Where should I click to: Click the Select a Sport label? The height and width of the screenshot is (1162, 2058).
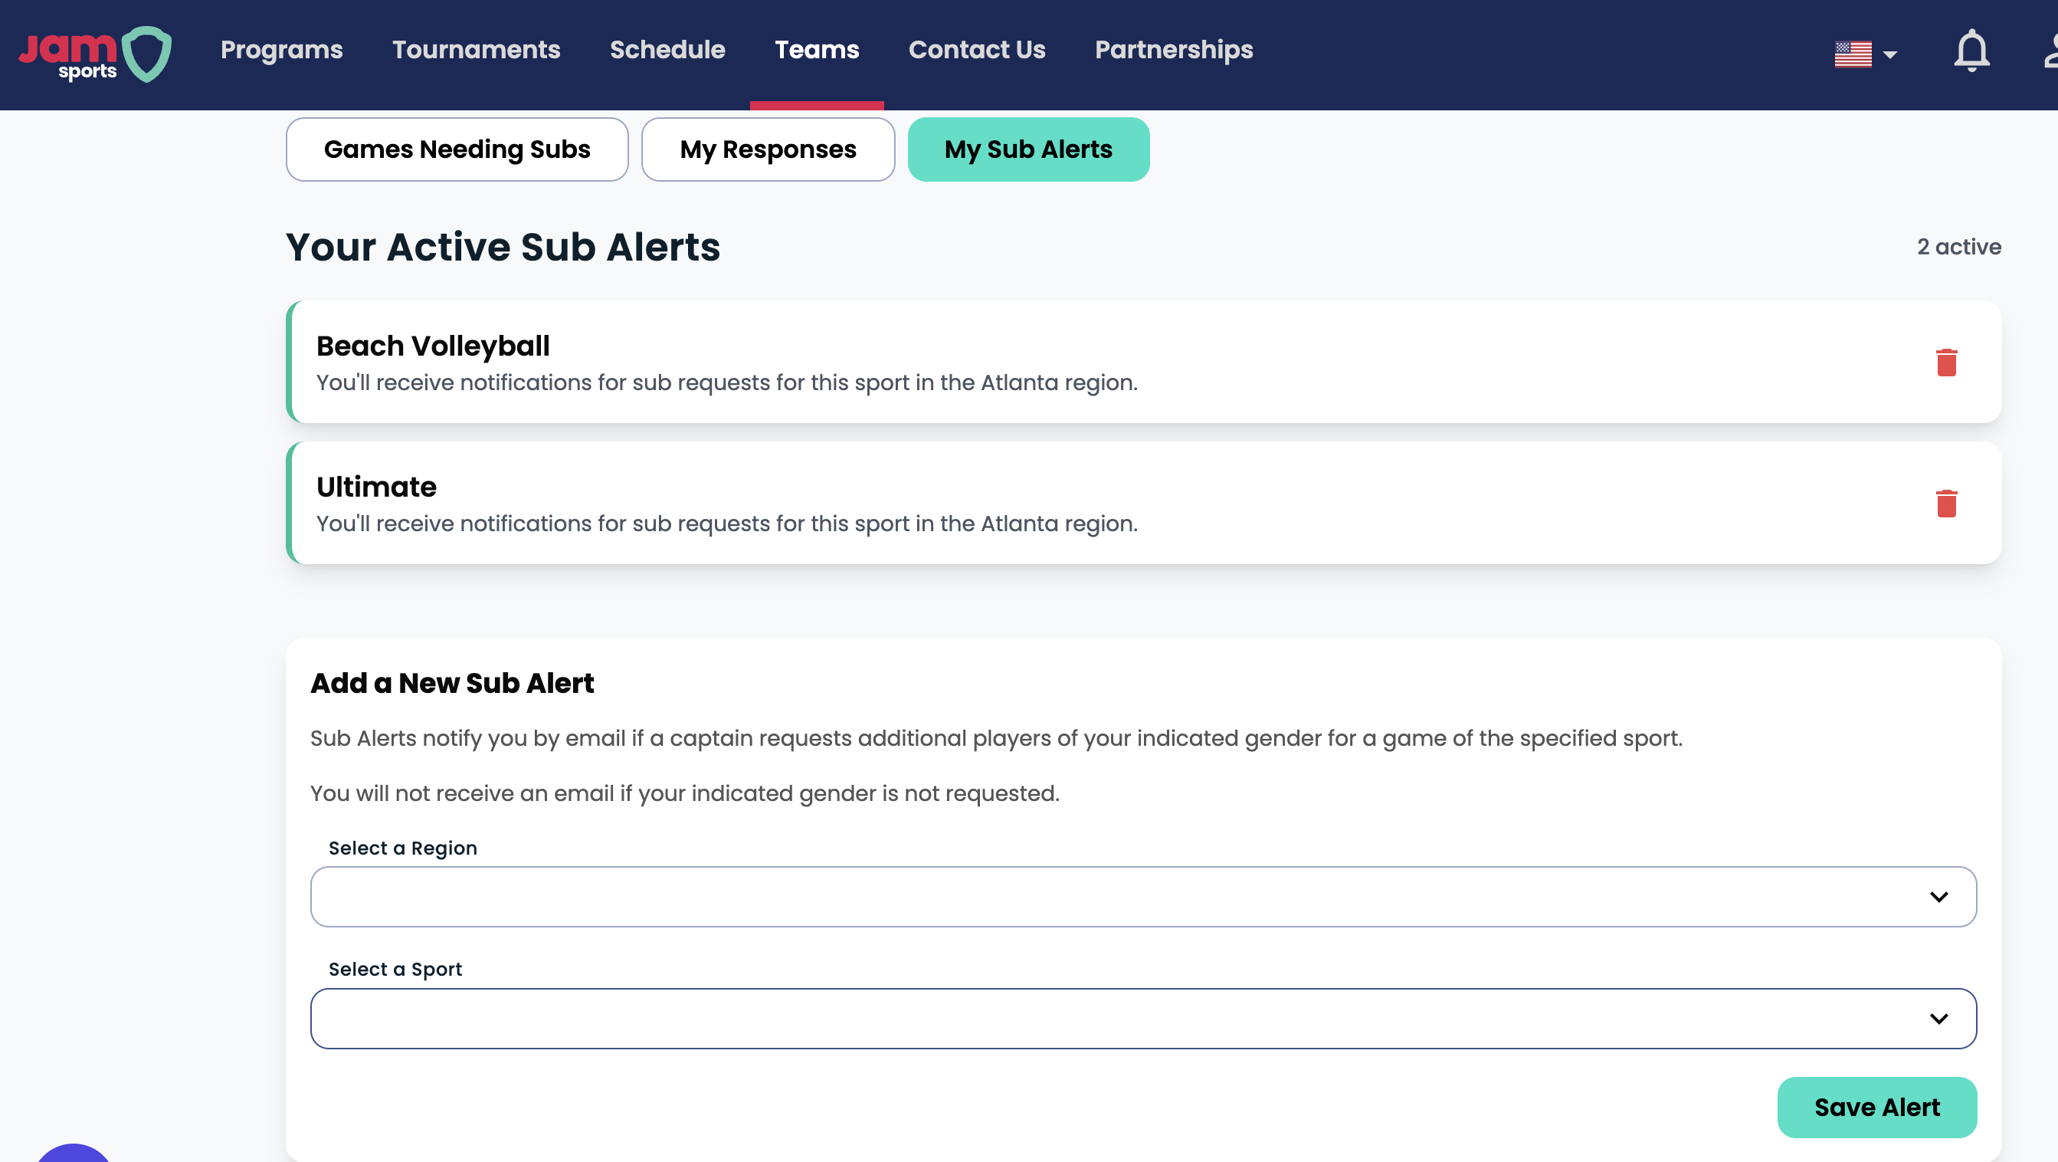[x=395, y=970]
